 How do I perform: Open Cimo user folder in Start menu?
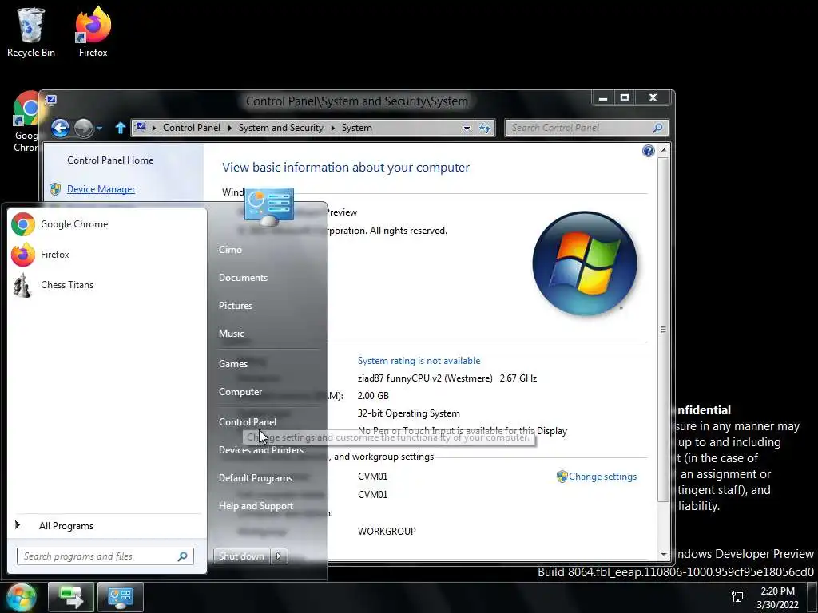tap(230, 250)
